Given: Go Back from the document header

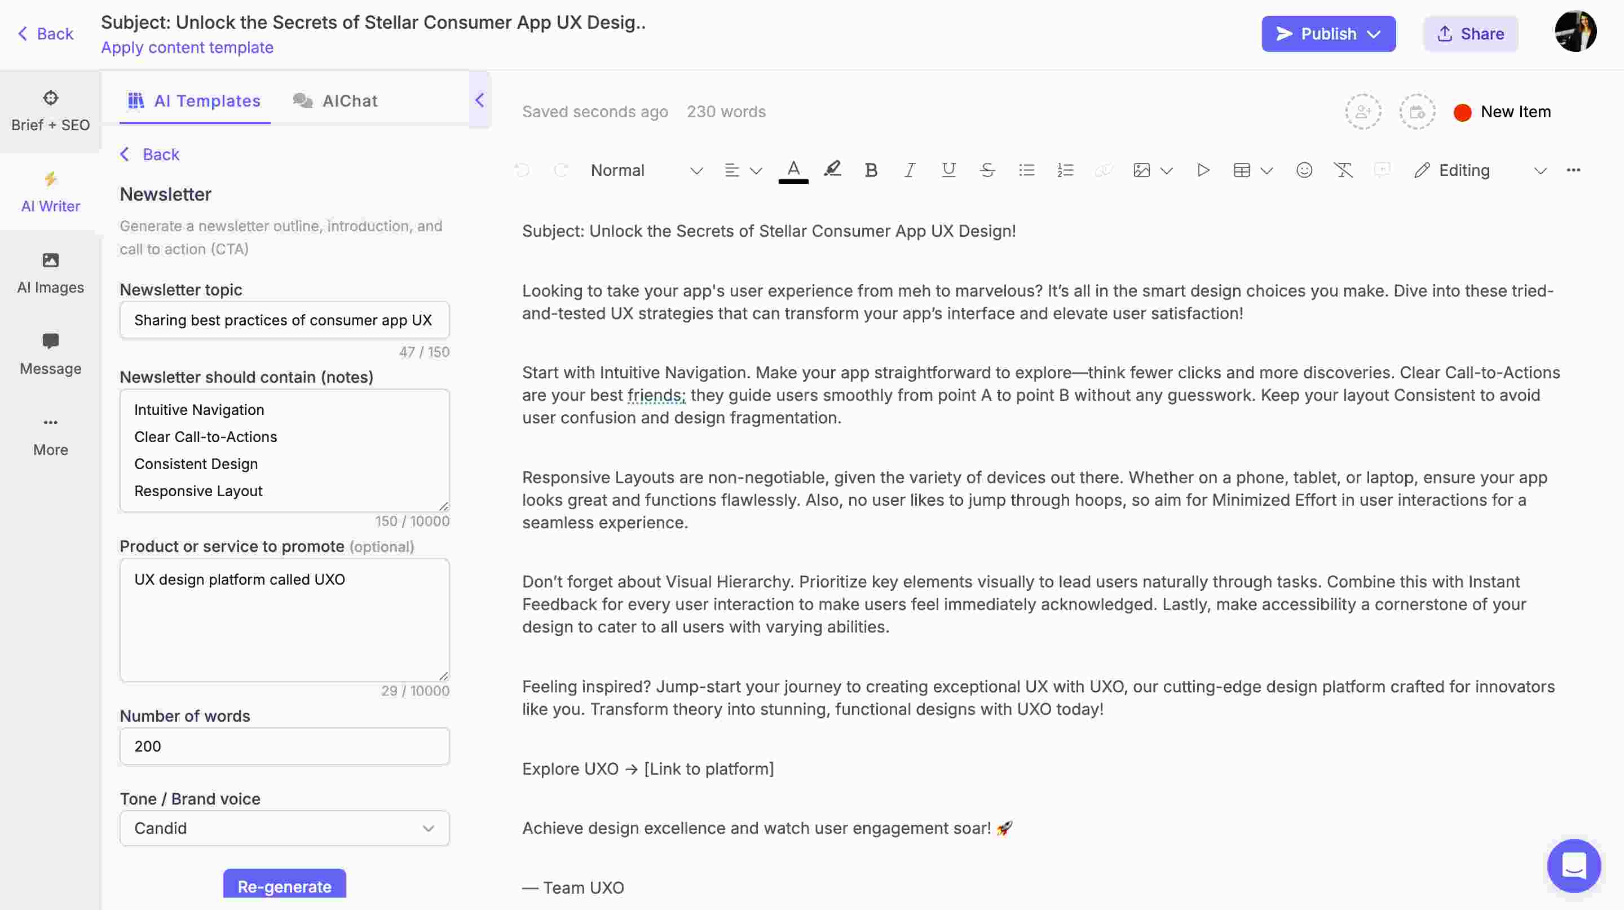Looking at the screenshot, I should tap(45, 34).
